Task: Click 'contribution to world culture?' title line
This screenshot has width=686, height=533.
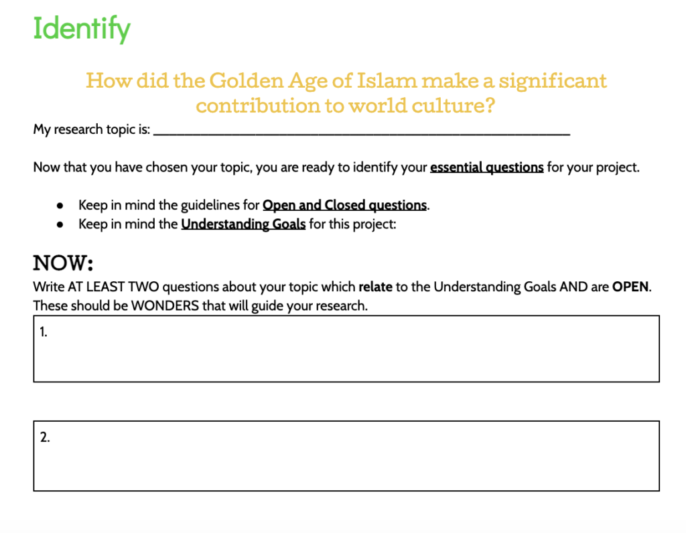Action: click(x=345, y=105)
